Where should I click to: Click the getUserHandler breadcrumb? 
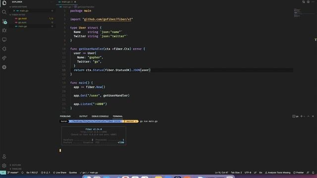click(x=84, y=7)
